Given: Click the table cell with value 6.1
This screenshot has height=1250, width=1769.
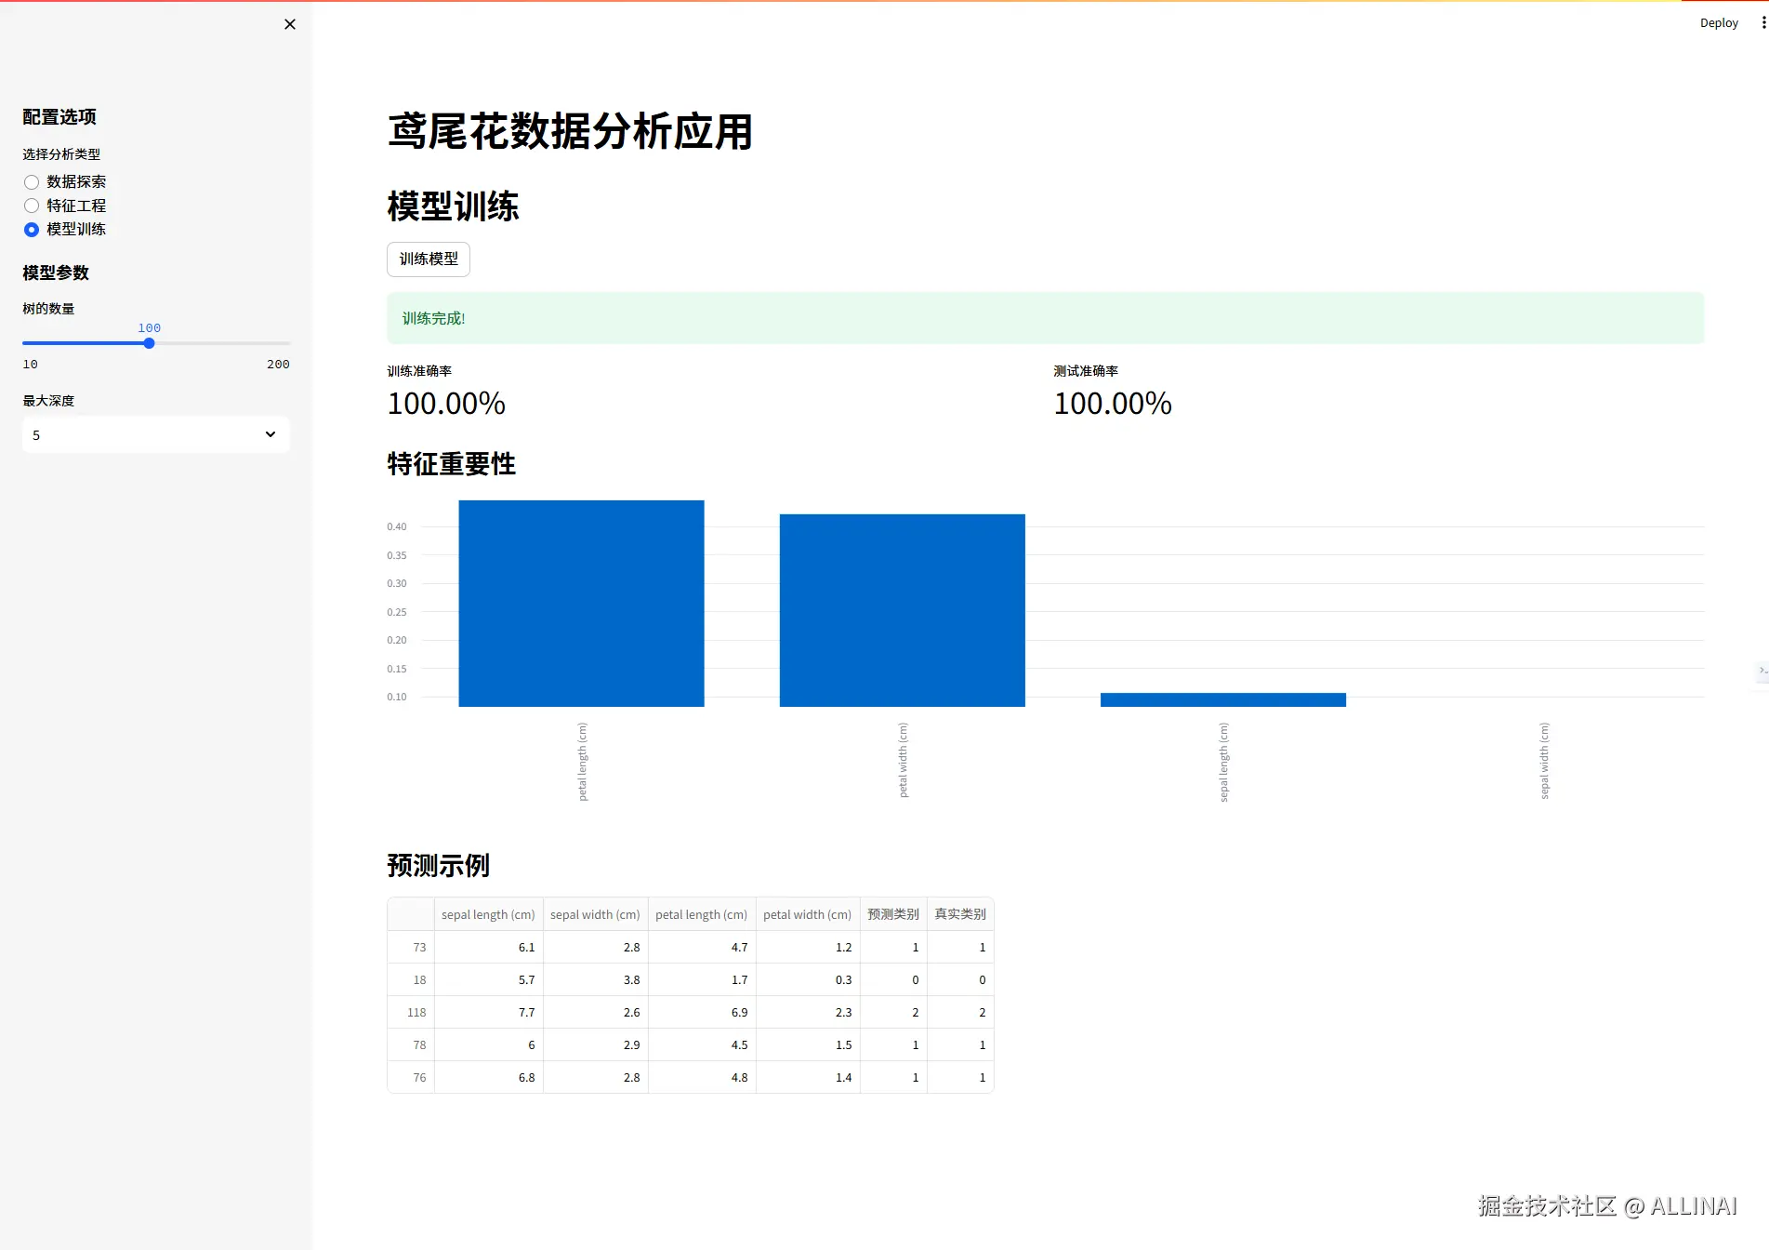Looking at the screenshot, I should point(489,947).
